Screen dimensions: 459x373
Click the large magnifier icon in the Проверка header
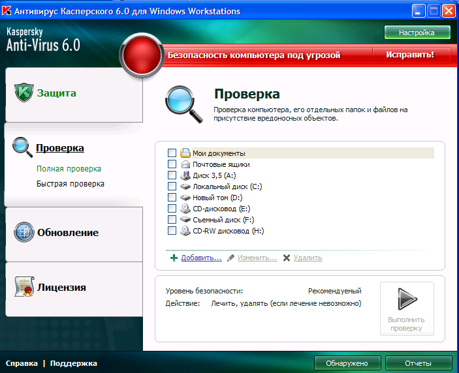tap(184, 104)
